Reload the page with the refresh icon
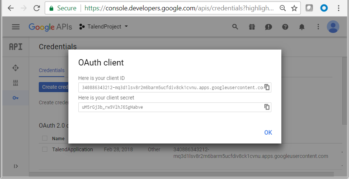This screenshot has height=179, width=349. coord(37,9)
